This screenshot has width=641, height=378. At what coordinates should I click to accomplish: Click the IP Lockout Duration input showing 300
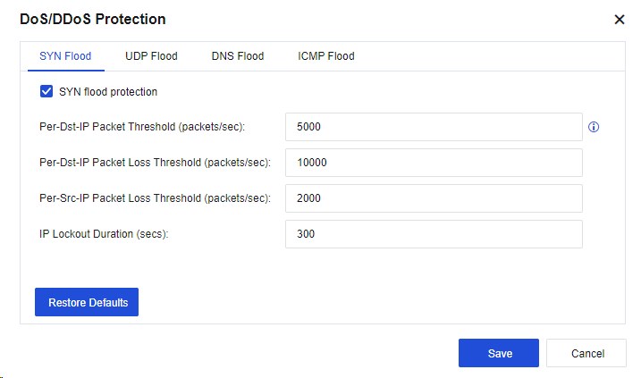click(434, 234)
